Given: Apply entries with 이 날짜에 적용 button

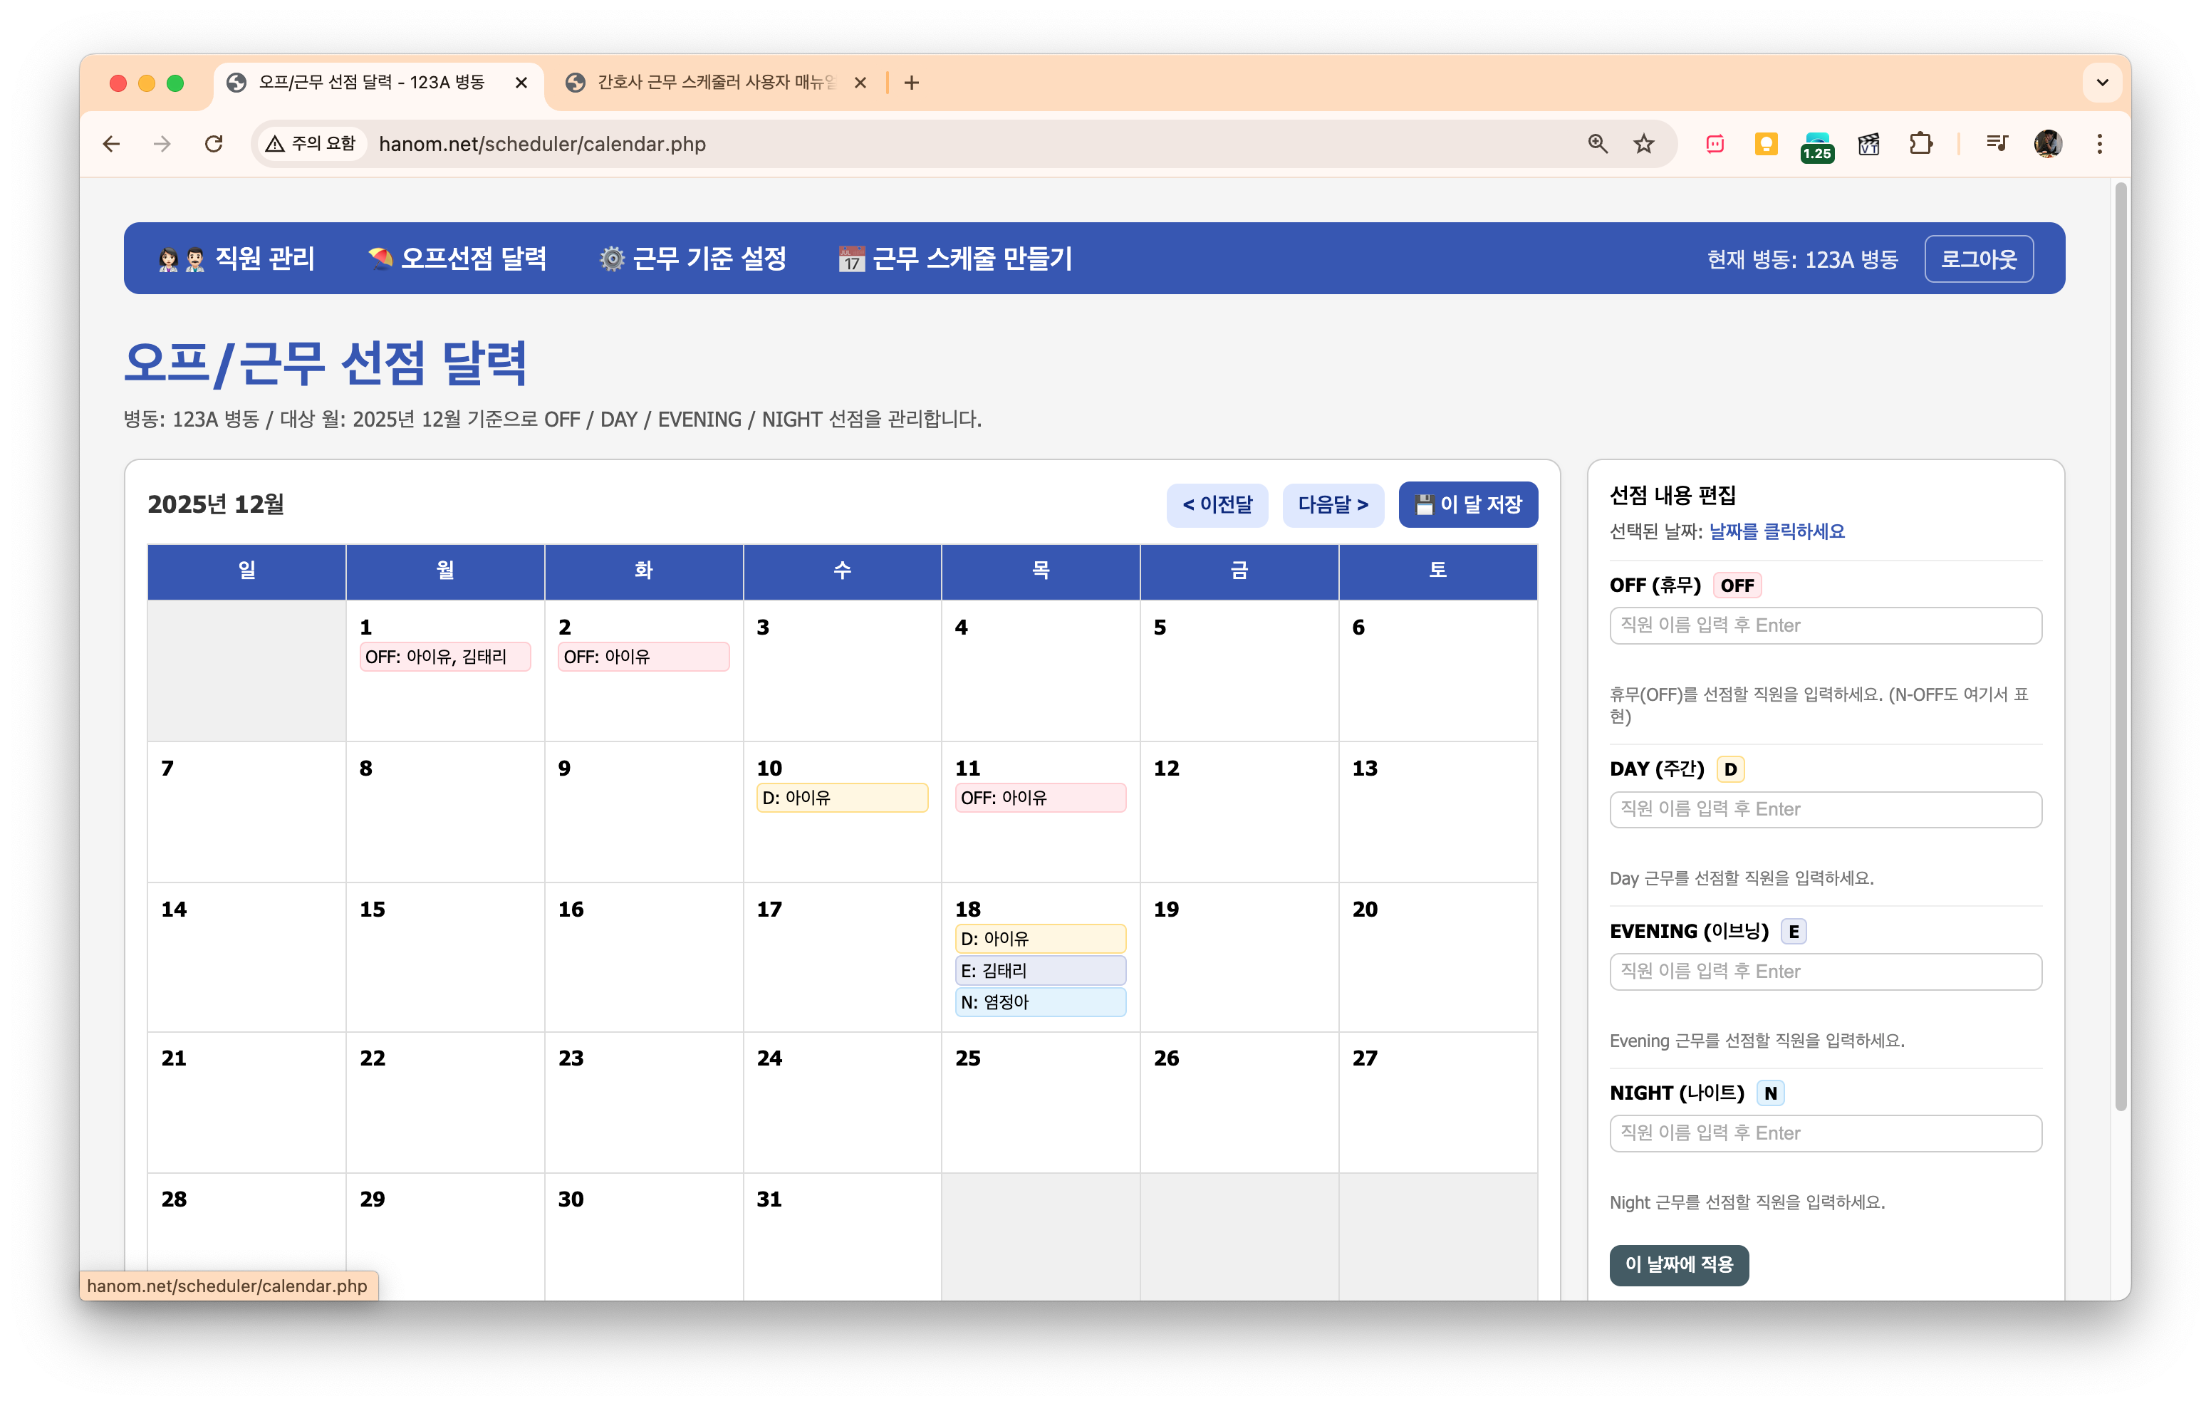Looking at the screenshot, I should coord(1678,1264).
